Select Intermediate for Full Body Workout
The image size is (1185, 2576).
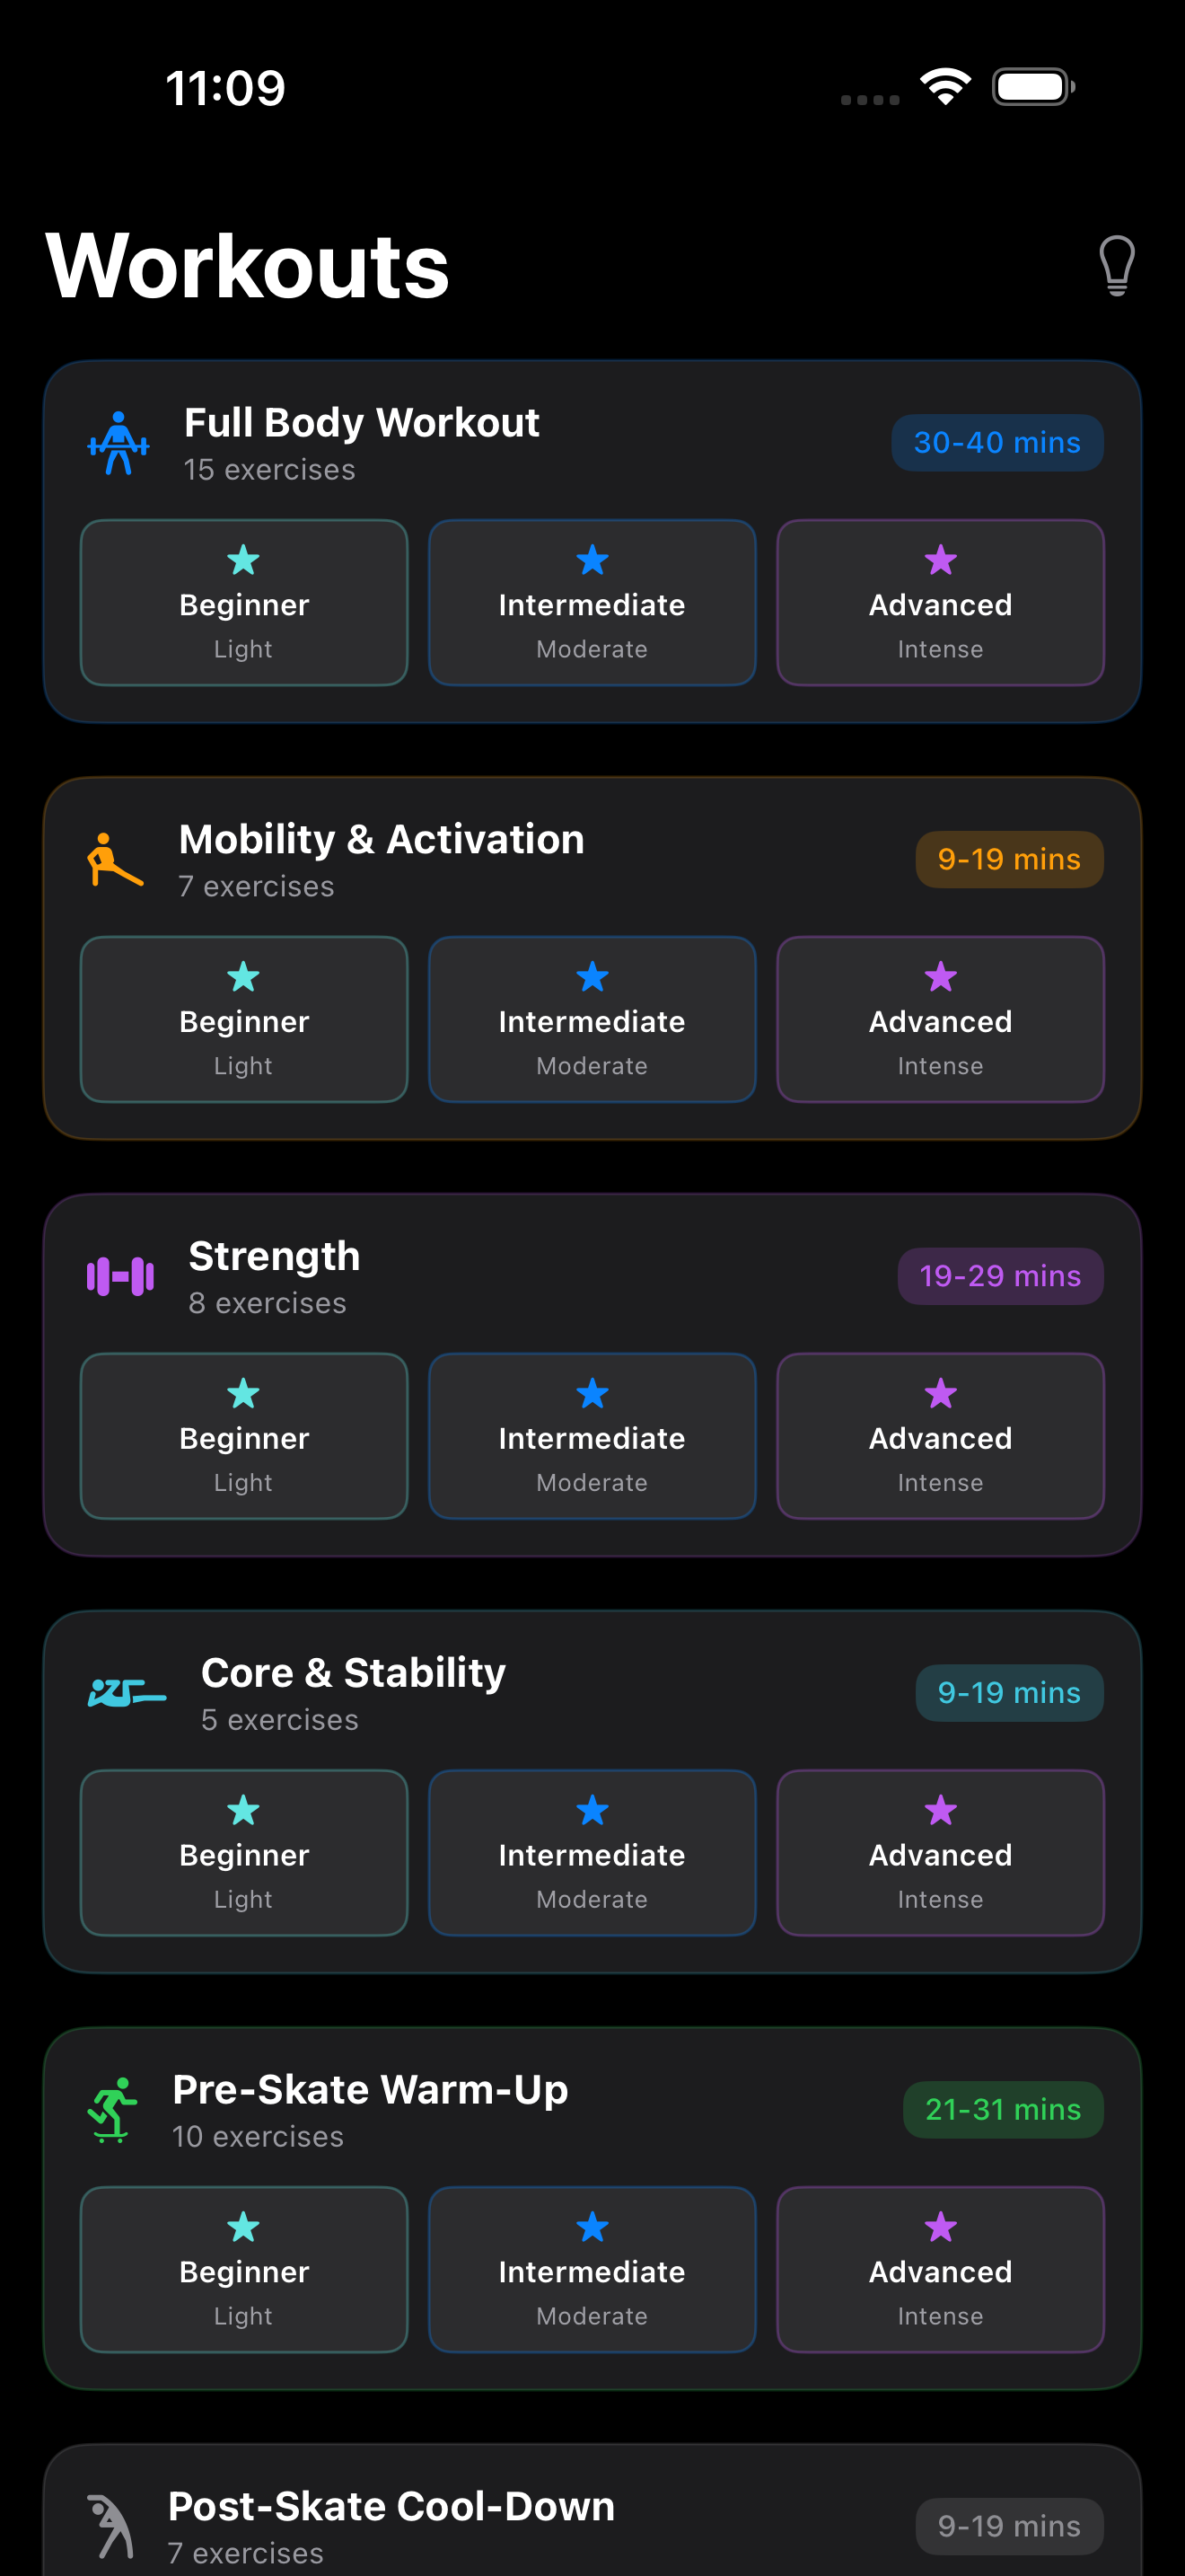pos(592,603)
